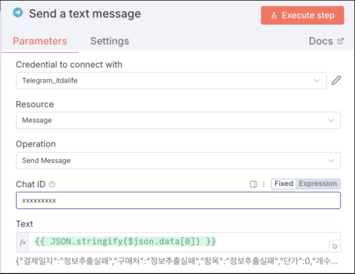Viewport: 355px width, 274px height.
Task: Open the Chat ID three-dots options menu
Action: point(264,184)
